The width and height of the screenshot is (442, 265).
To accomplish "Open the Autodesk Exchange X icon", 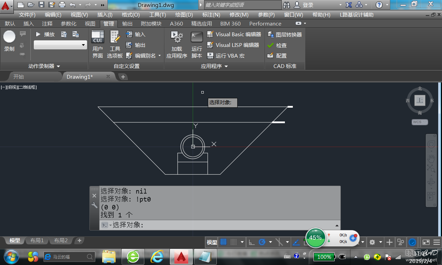I will 349,5.
